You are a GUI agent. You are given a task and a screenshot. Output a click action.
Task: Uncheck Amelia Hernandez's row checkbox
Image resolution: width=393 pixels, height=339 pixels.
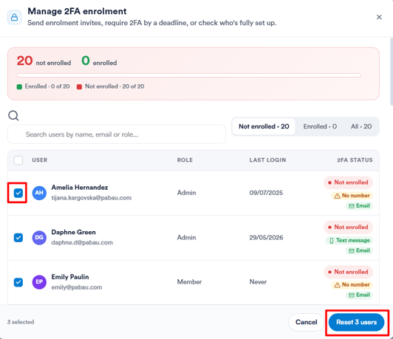[x=18, y=193]
